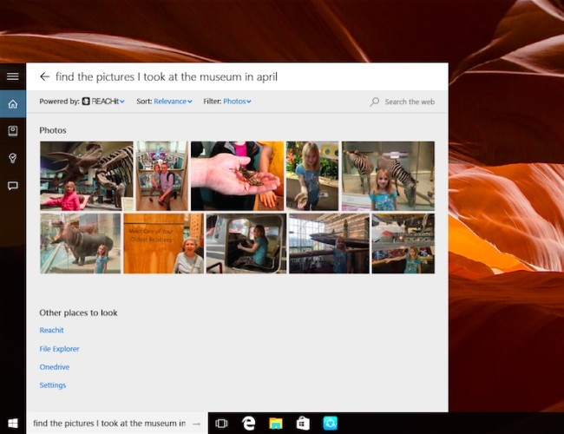Select the Home icon in Cortana sidebar
Screen dimensions: 564x434
(12, 104)
